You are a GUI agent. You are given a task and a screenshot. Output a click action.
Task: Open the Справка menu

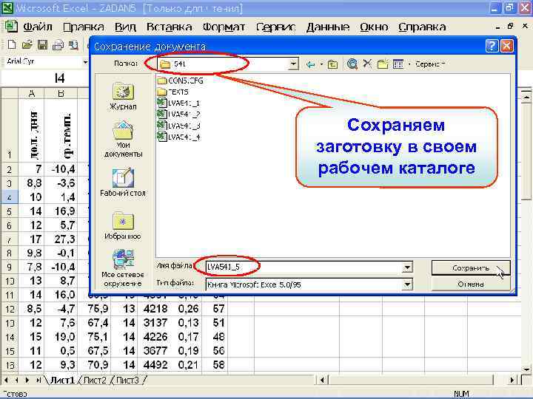point(422,27)
